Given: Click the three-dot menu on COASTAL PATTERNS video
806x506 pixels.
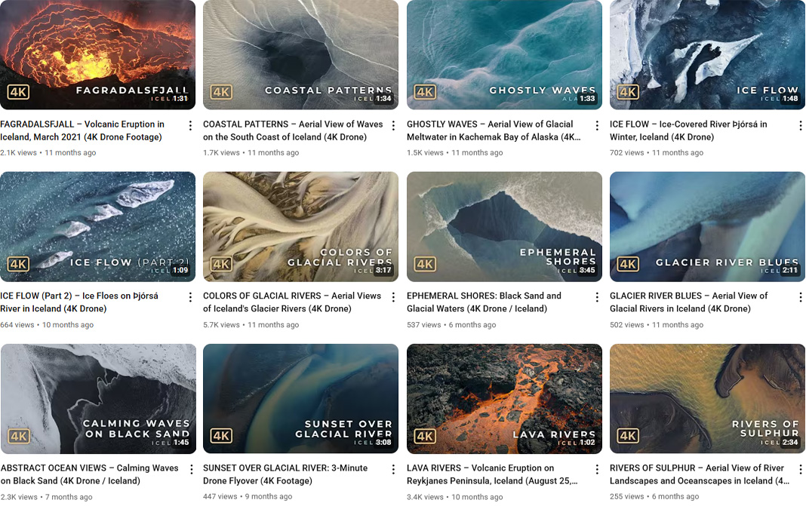Looking at the screenshot, I should point(393,125).
